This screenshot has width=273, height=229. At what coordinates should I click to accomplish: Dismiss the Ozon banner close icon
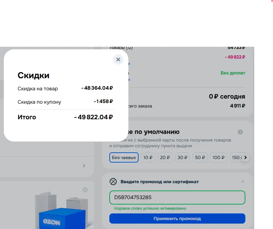(85, 190)
